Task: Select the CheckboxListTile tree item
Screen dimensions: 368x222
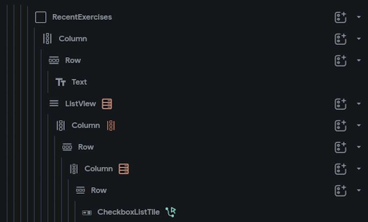Action: click(x=128, y=212)
